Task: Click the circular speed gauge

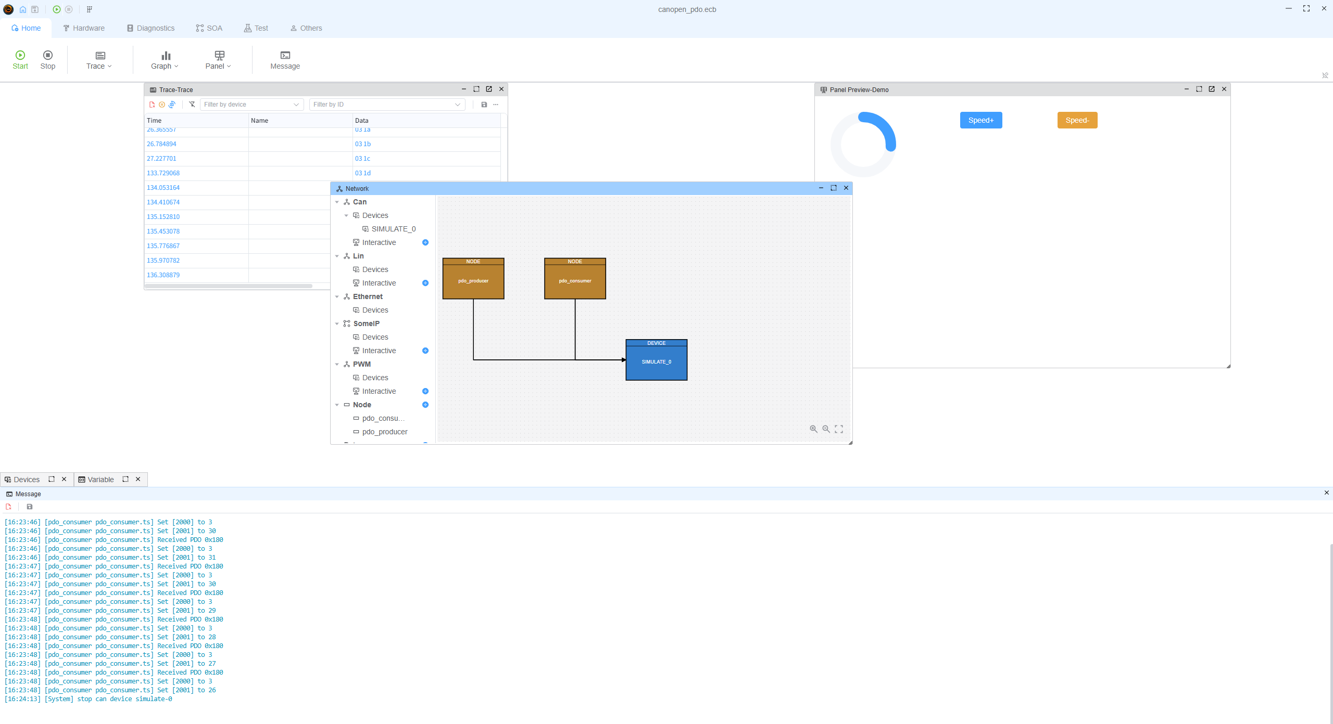Action: coord(863,144)
